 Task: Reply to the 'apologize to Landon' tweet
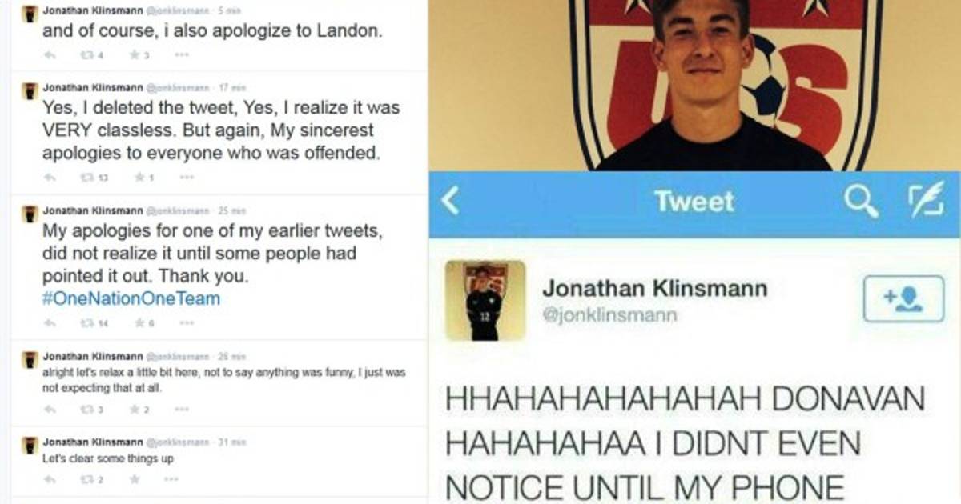tap(50, 55)
